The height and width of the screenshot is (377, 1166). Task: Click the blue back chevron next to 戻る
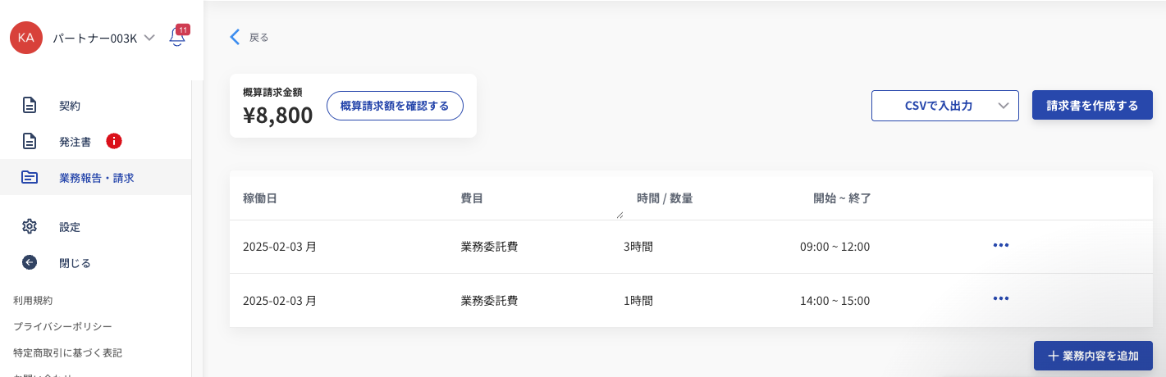pyautogui.click(x=235, y=37)
